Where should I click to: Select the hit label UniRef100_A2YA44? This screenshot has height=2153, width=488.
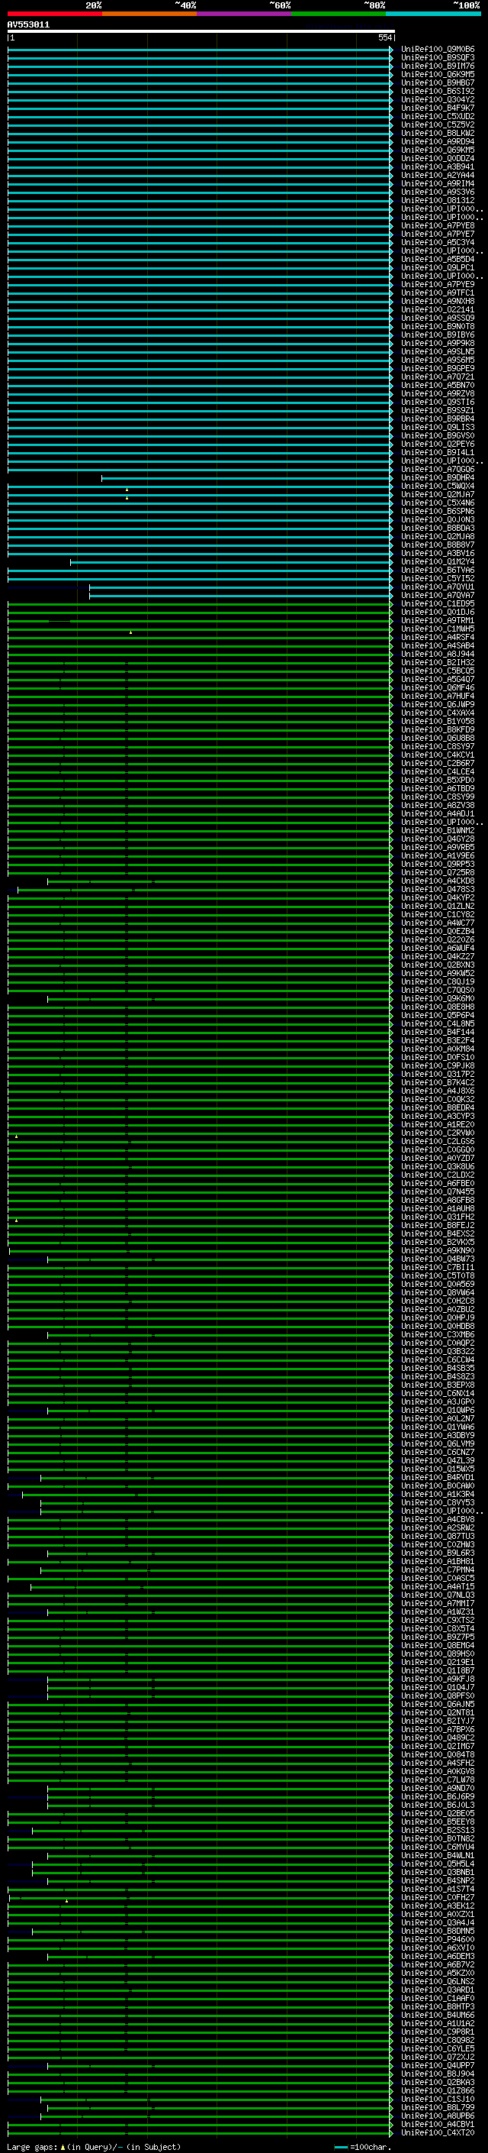[x=438, y=176]
